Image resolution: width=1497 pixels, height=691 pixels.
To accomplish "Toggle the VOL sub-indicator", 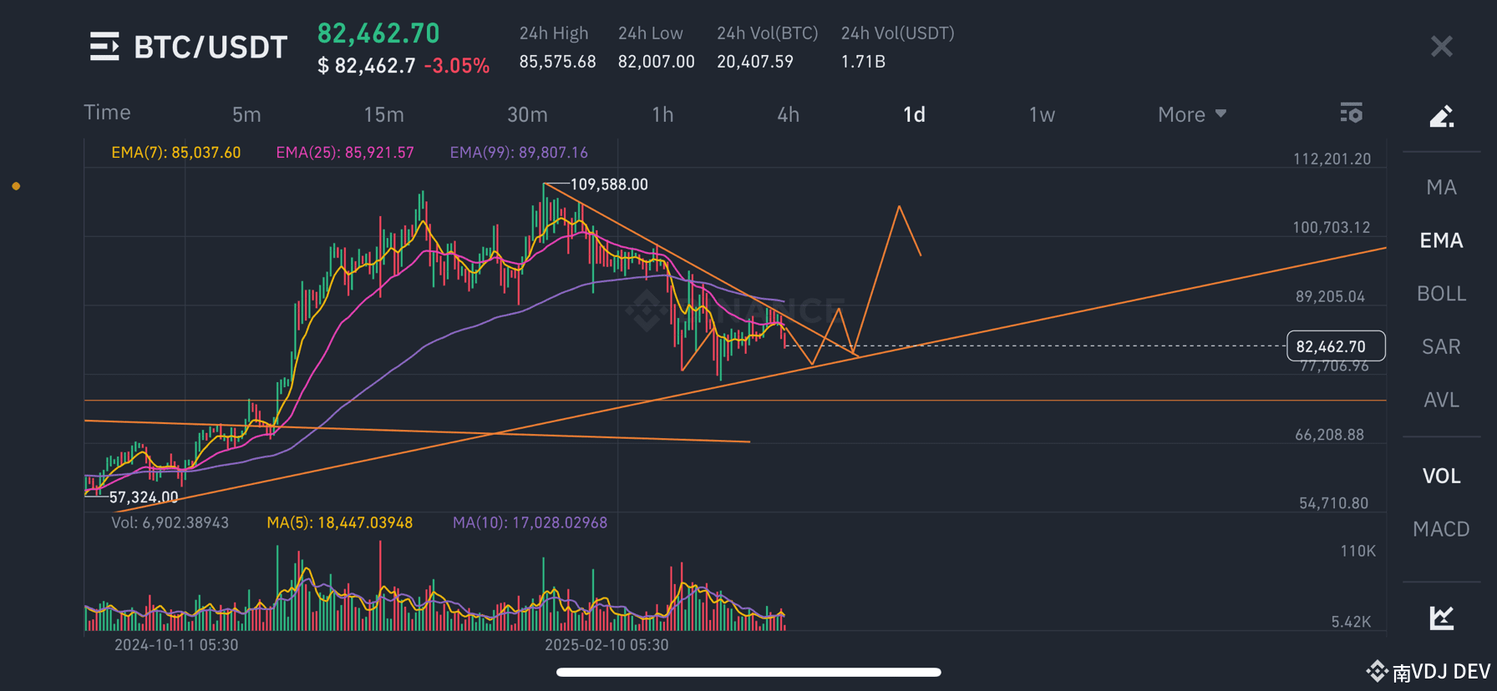I will point(1441,476).
